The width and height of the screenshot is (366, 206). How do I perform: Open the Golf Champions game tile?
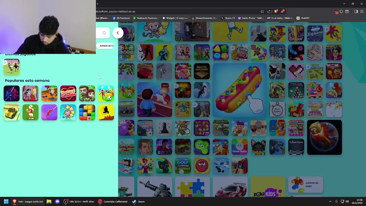click(183, 166)
